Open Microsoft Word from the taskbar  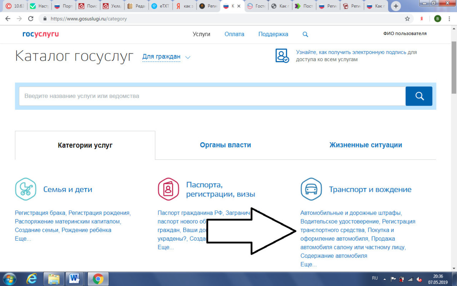point(74,279)
